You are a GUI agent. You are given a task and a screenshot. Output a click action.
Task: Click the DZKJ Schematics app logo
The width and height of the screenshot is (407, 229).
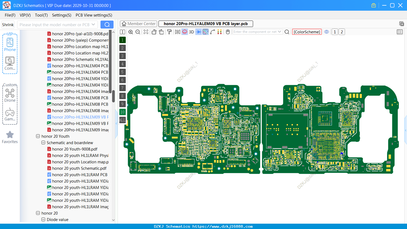pyautogui.click(x=6, y=5)
